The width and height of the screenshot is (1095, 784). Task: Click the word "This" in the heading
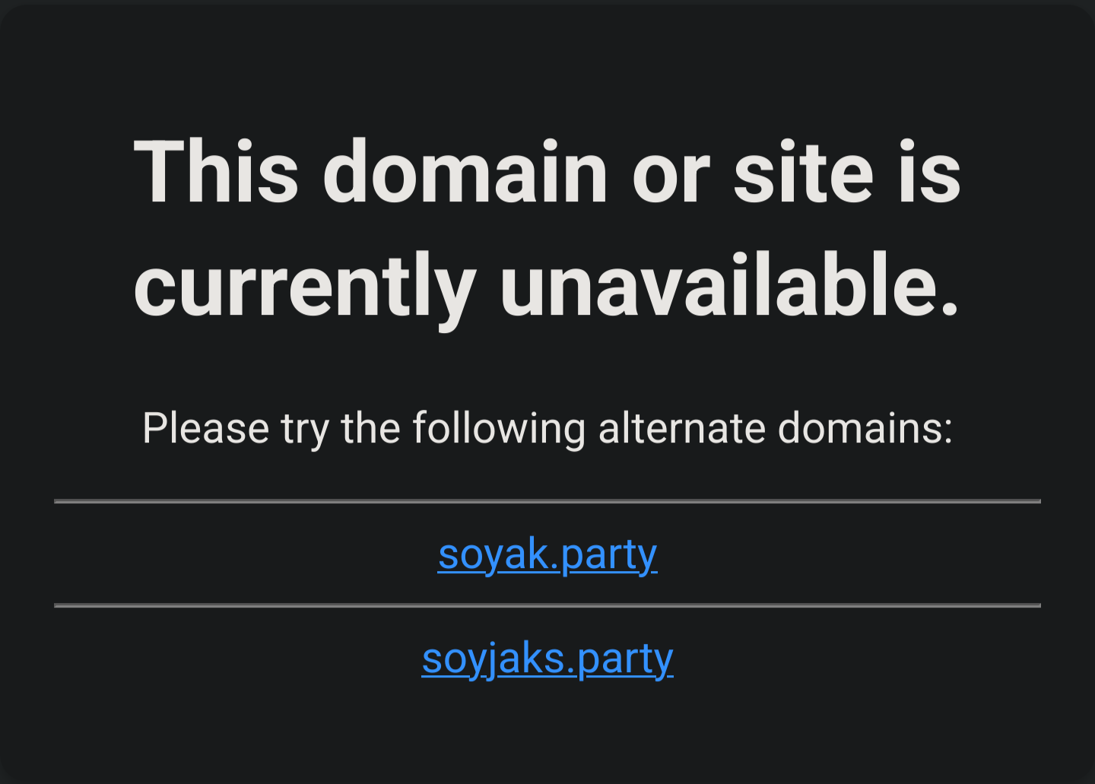tap(216, 173)
